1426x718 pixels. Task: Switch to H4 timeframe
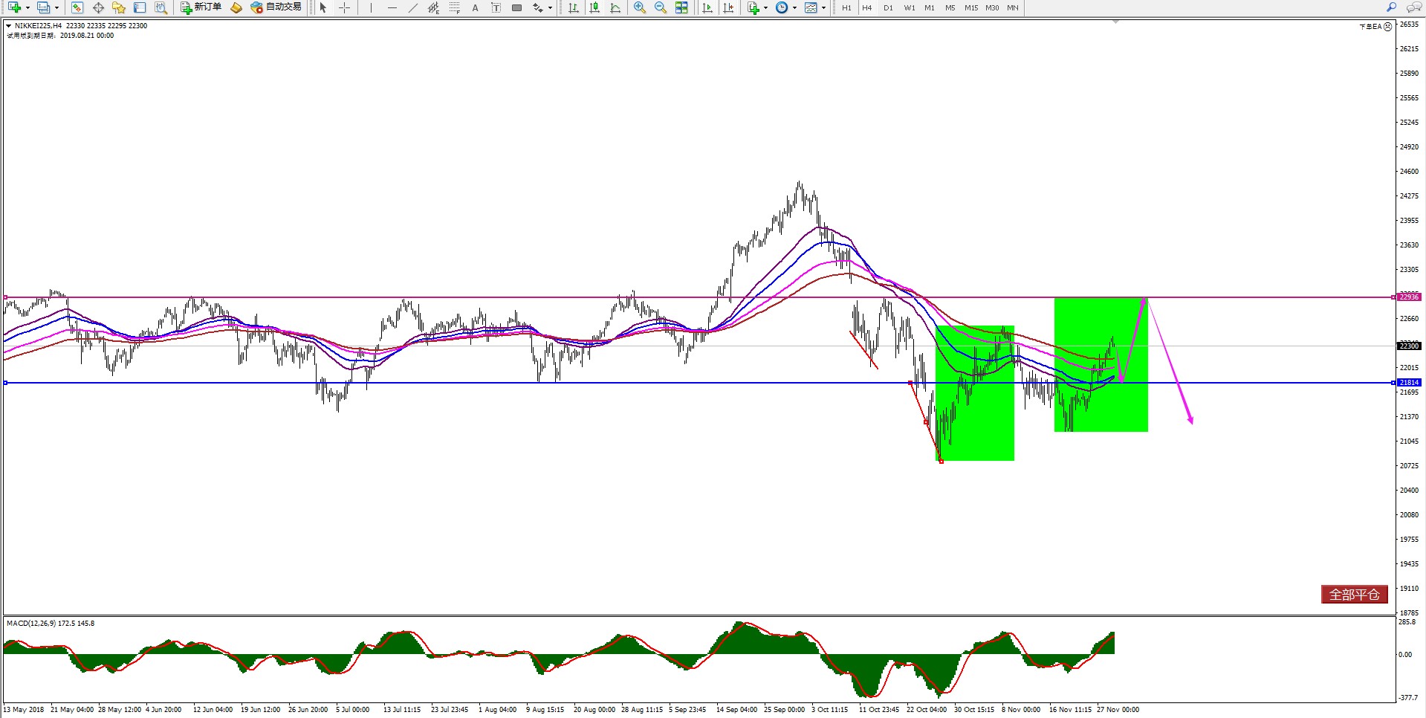coord(867,7)
